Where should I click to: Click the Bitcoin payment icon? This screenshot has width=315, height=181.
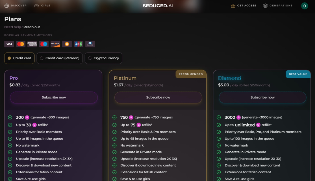67,44
